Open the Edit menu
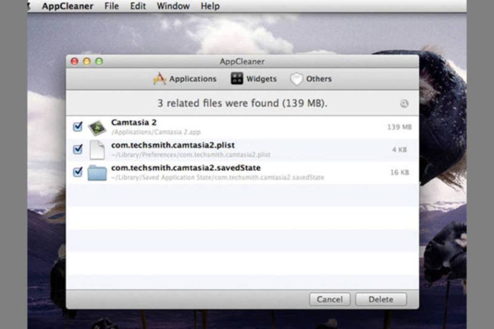The height and width of the screenshot is (329, 494). click(138, 6)
